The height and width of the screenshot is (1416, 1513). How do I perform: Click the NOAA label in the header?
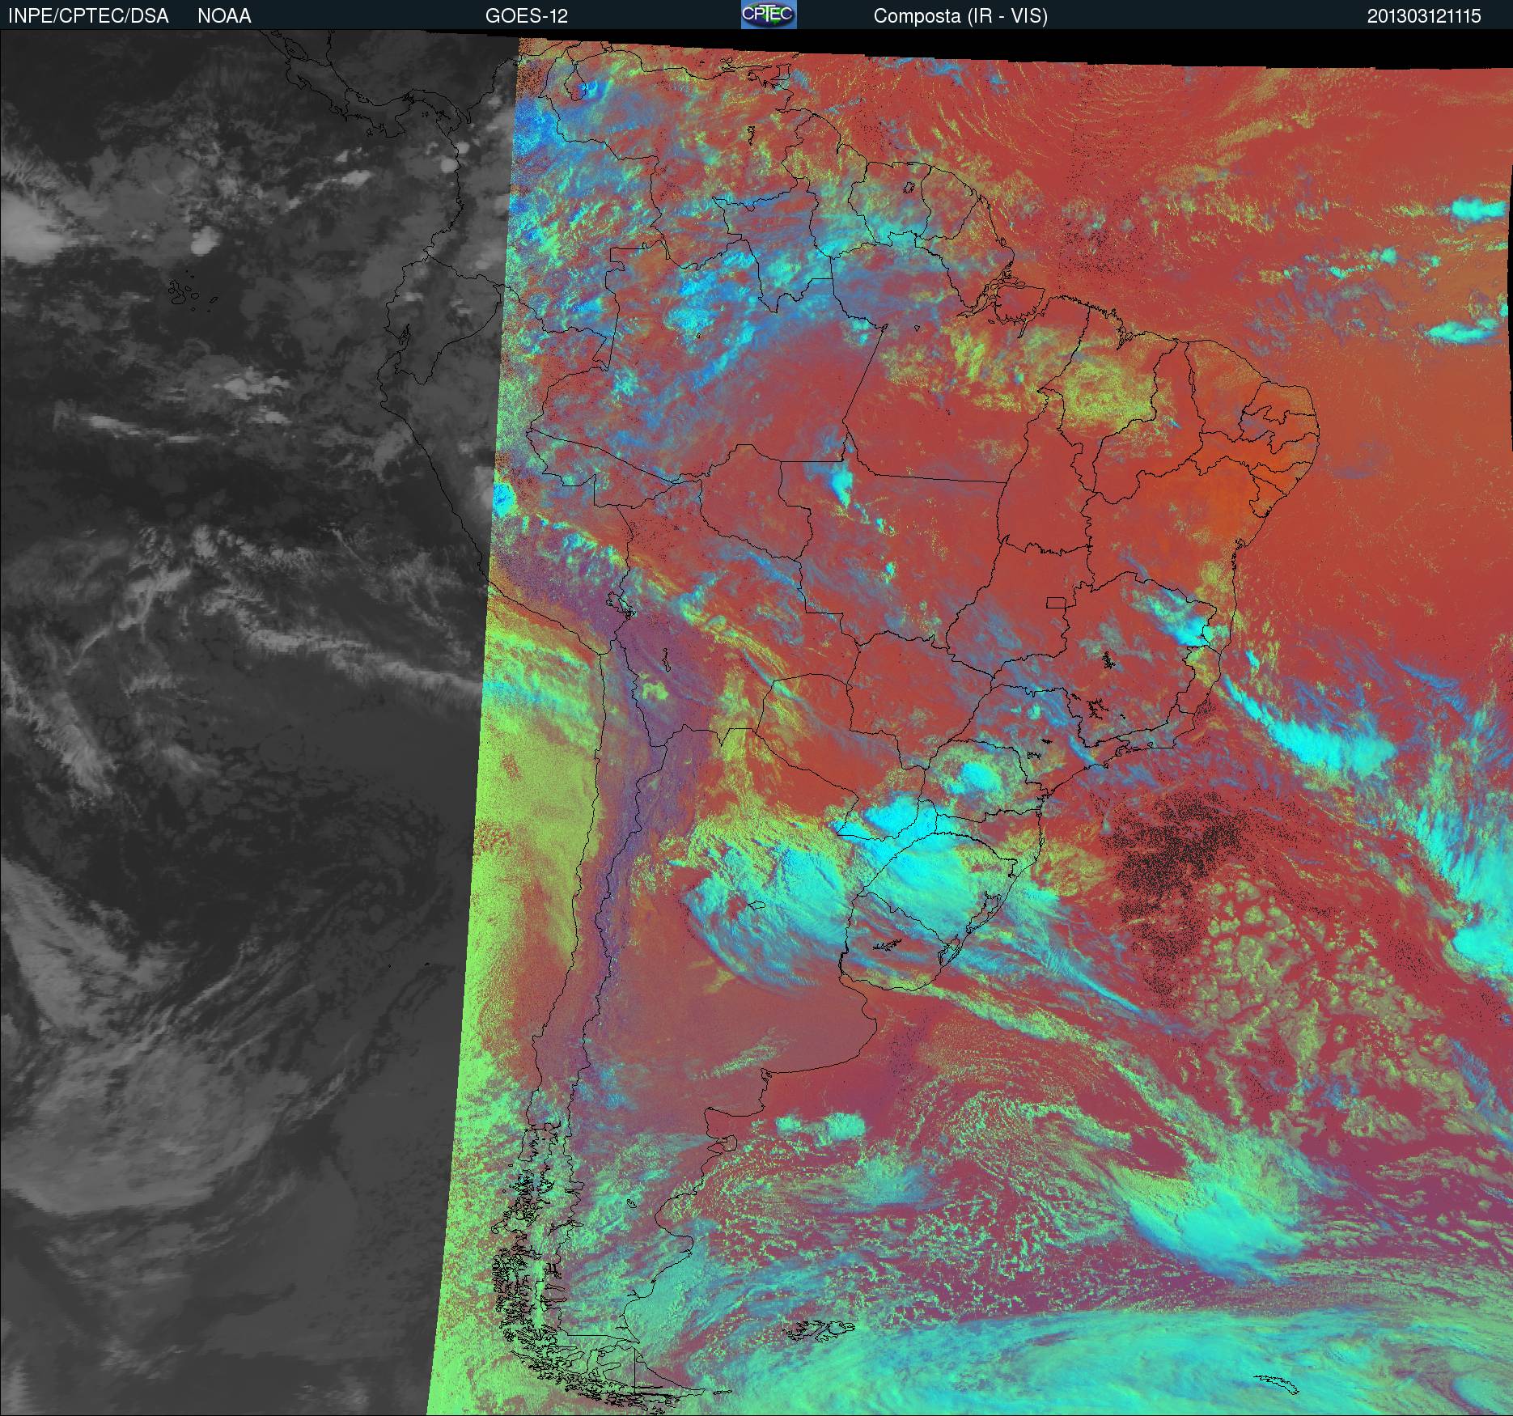(224, 16)
